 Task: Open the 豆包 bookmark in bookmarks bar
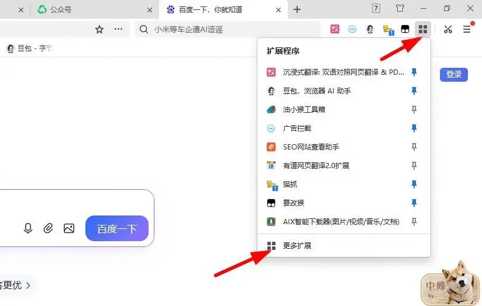tap(29, 48)
